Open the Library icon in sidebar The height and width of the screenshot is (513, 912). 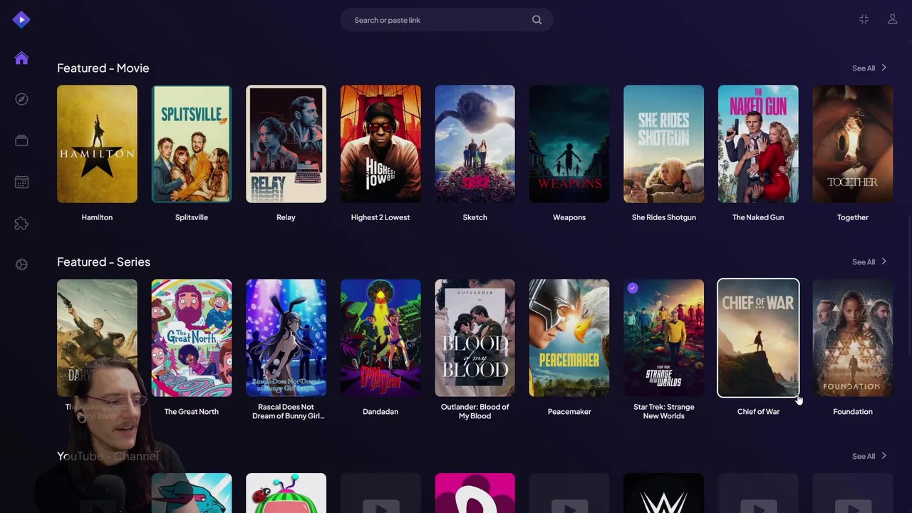21,140
